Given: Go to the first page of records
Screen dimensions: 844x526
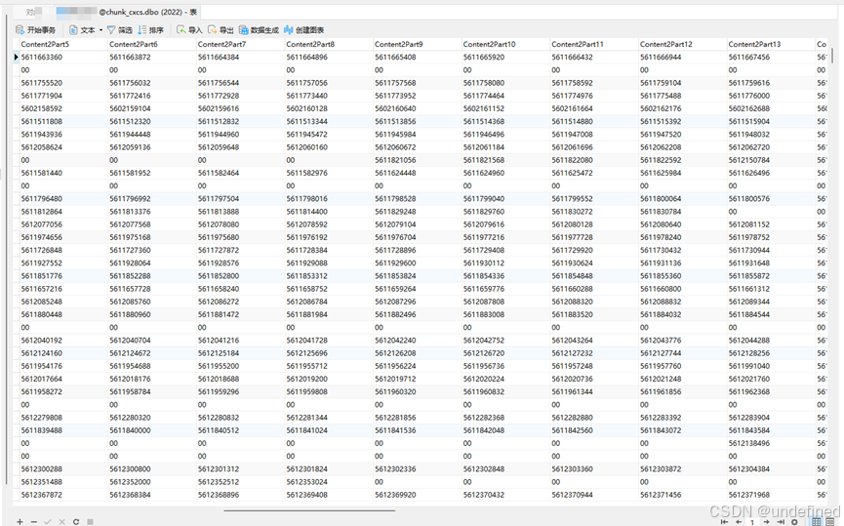Looking at the screenshot, I should pyautogui.click(x=724, y=522).
